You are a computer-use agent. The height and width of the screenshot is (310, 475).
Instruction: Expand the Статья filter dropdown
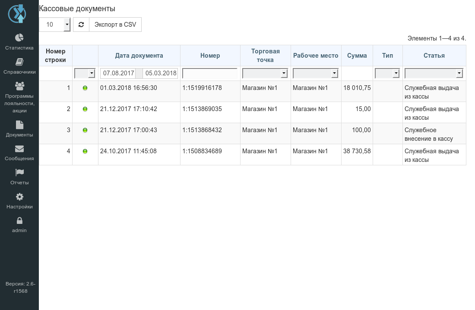point(434,73)
